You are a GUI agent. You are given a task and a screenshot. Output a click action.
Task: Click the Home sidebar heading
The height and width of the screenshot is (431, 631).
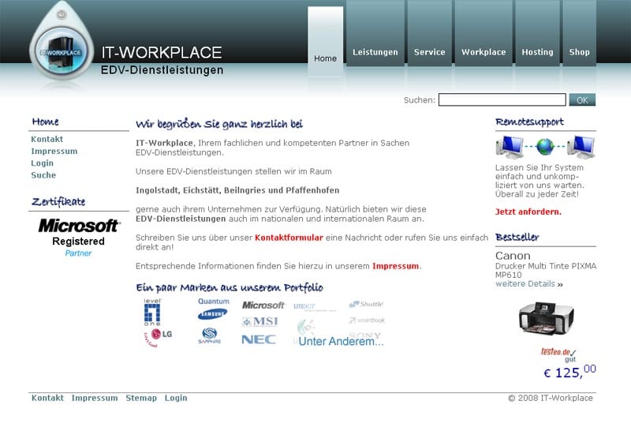click(45, 122)
